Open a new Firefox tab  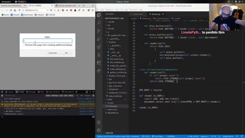[x=84, y=5]
